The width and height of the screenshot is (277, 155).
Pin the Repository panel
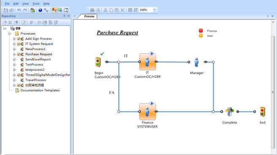click(x=64, y=16)
